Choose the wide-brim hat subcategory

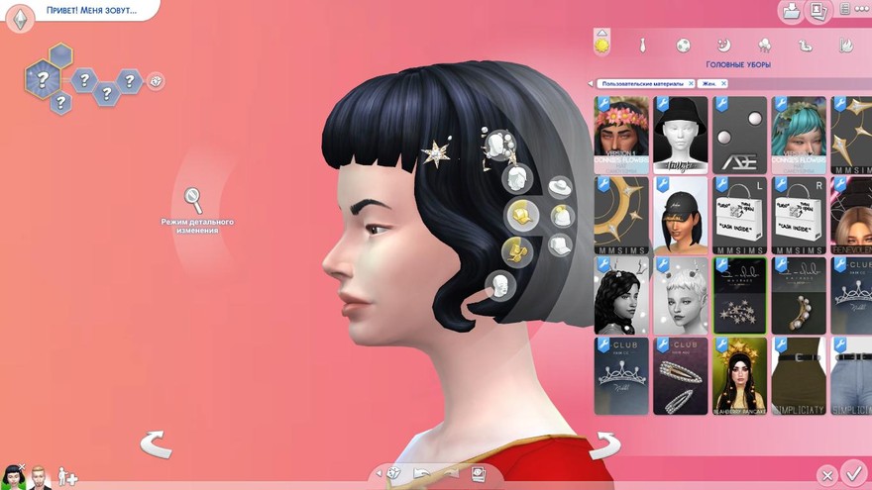click(560, 187)
